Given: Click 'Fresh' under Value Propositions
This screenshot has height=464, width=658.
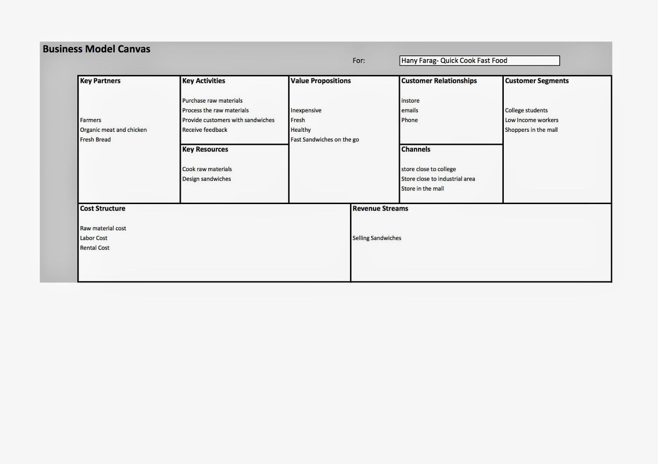Looking at the screenshot, I should click(x=298, y=120).
